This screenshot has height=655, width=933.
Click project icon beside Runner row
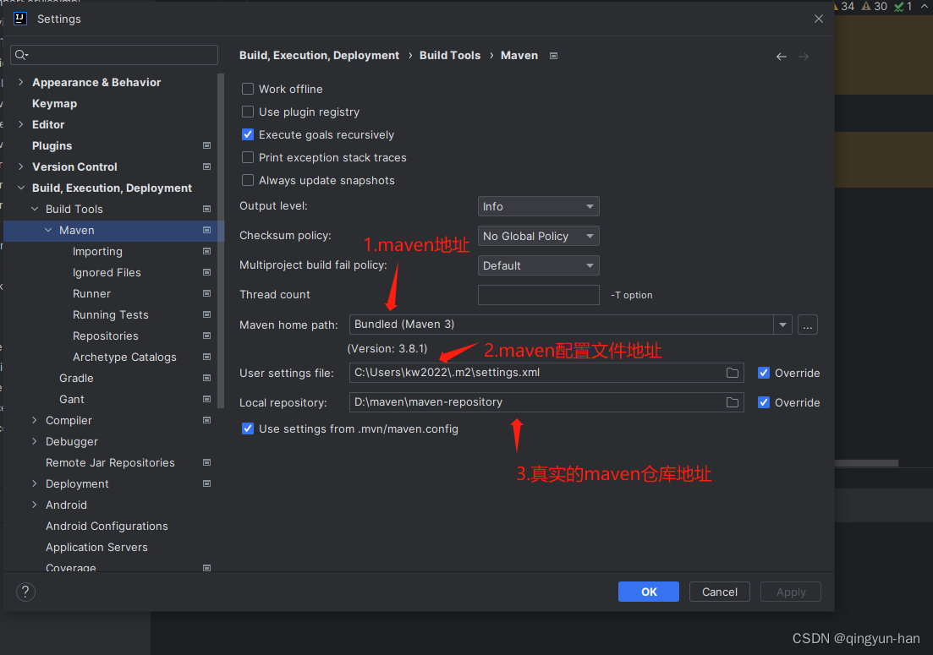click(206, 293)
